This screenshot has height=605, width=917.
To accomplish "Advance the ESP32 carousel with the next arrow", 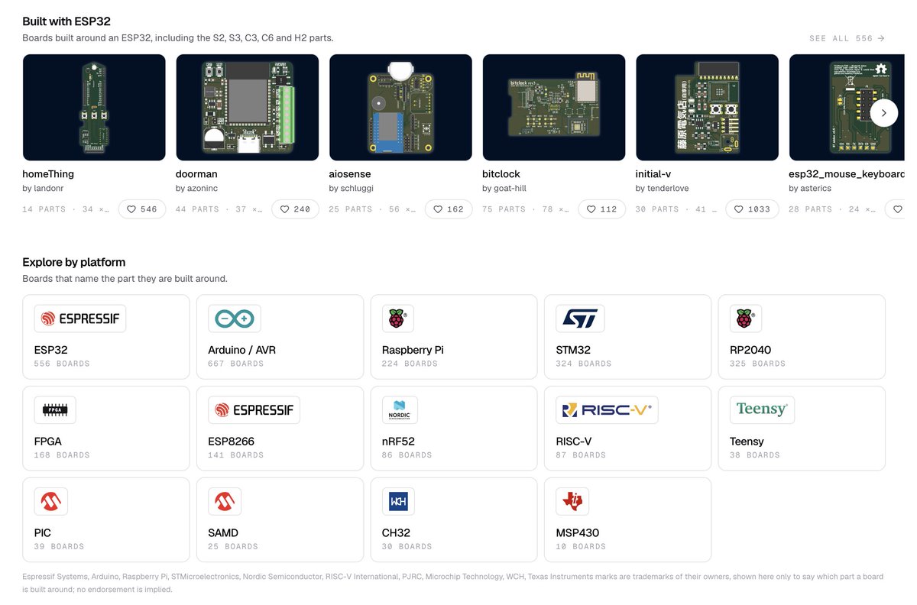I will [884, 112].
